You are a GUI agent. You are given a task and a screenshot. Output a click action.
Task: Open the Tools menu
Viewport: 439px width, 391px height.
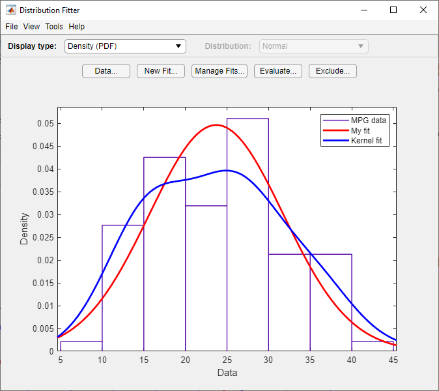coord(54,27)
